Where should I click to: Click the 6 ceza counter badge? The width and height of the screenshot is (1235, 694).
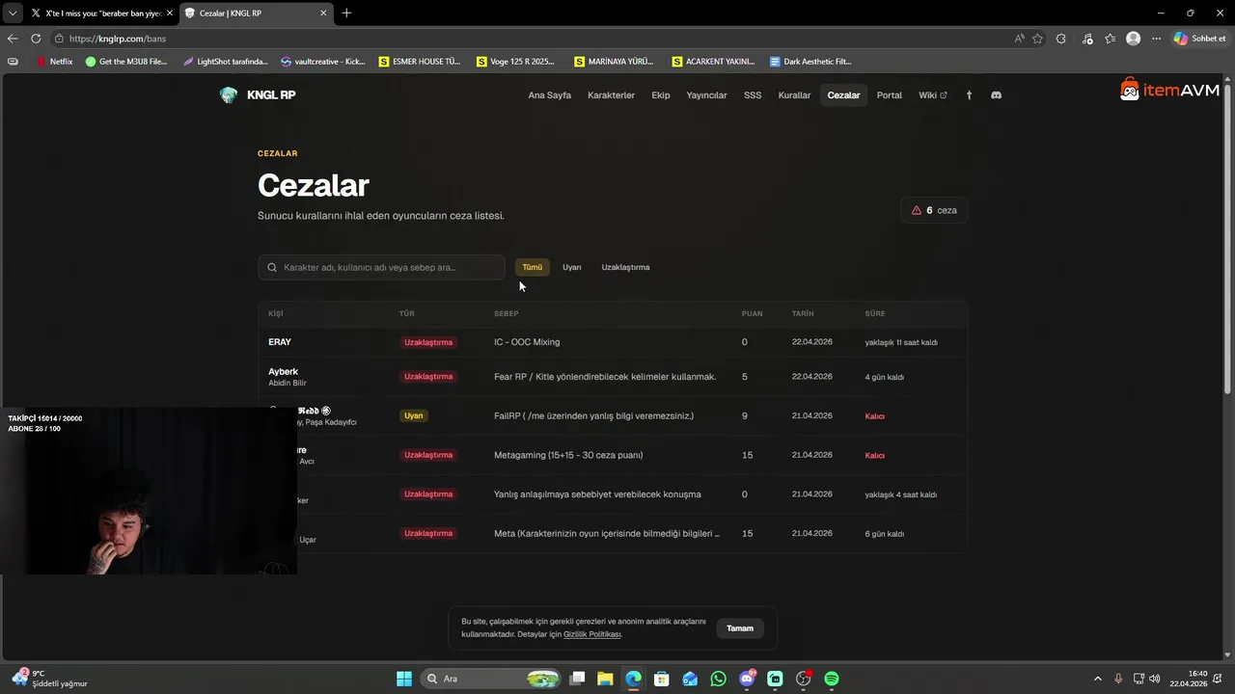coord(935,210)
